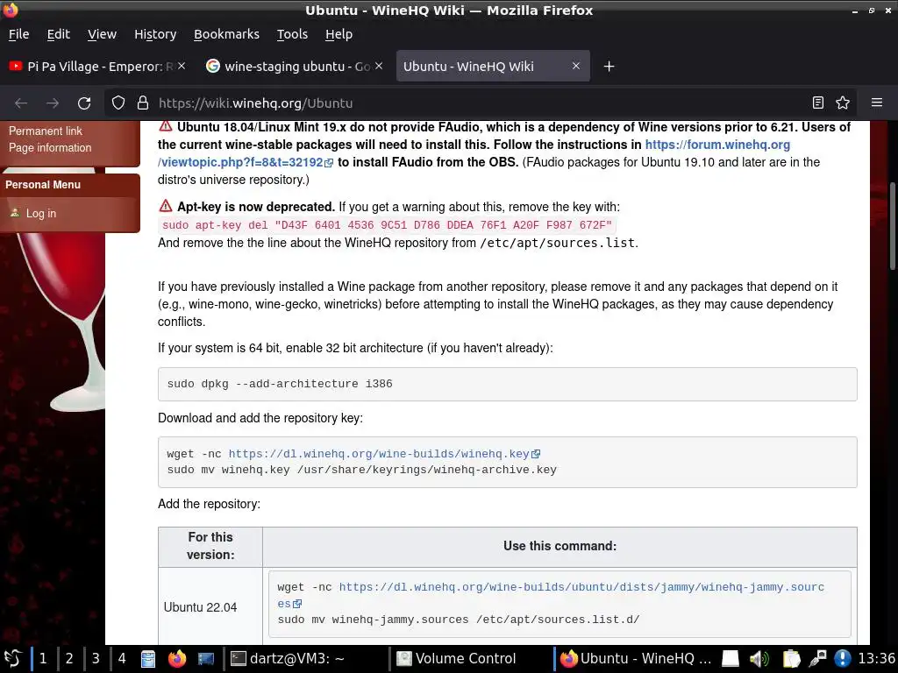Click the Permanent link sidebar link

[x=46, y=131]
